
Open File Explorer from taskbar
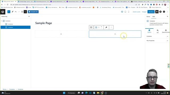[x=98, y=93]
